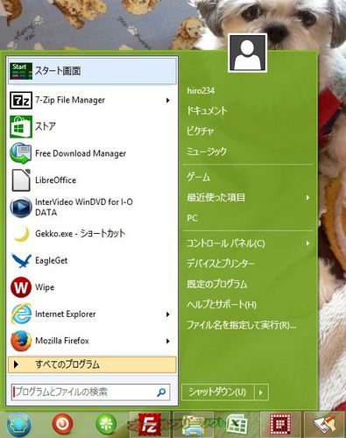Screen dimensions: 346x438
Task: Open the LibreOffice document icon
Action: (x=21, y=180)
